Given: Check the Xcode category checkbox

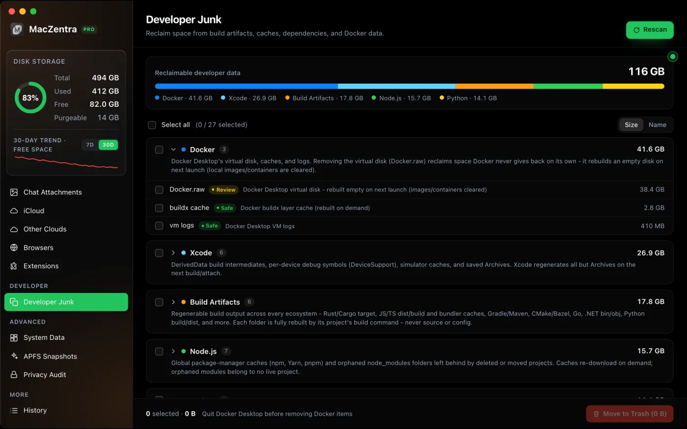Looking at the screenshot, I should 159,253.
